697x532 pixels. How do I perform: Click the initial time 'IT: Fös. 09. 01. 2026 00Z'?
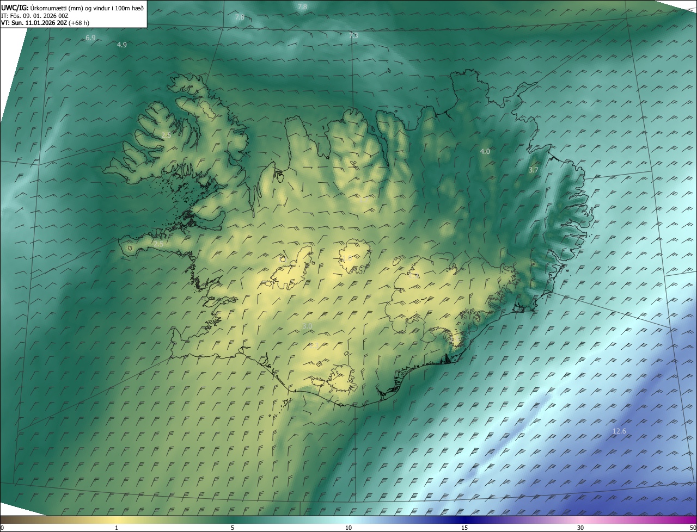[x=34, y=15]
